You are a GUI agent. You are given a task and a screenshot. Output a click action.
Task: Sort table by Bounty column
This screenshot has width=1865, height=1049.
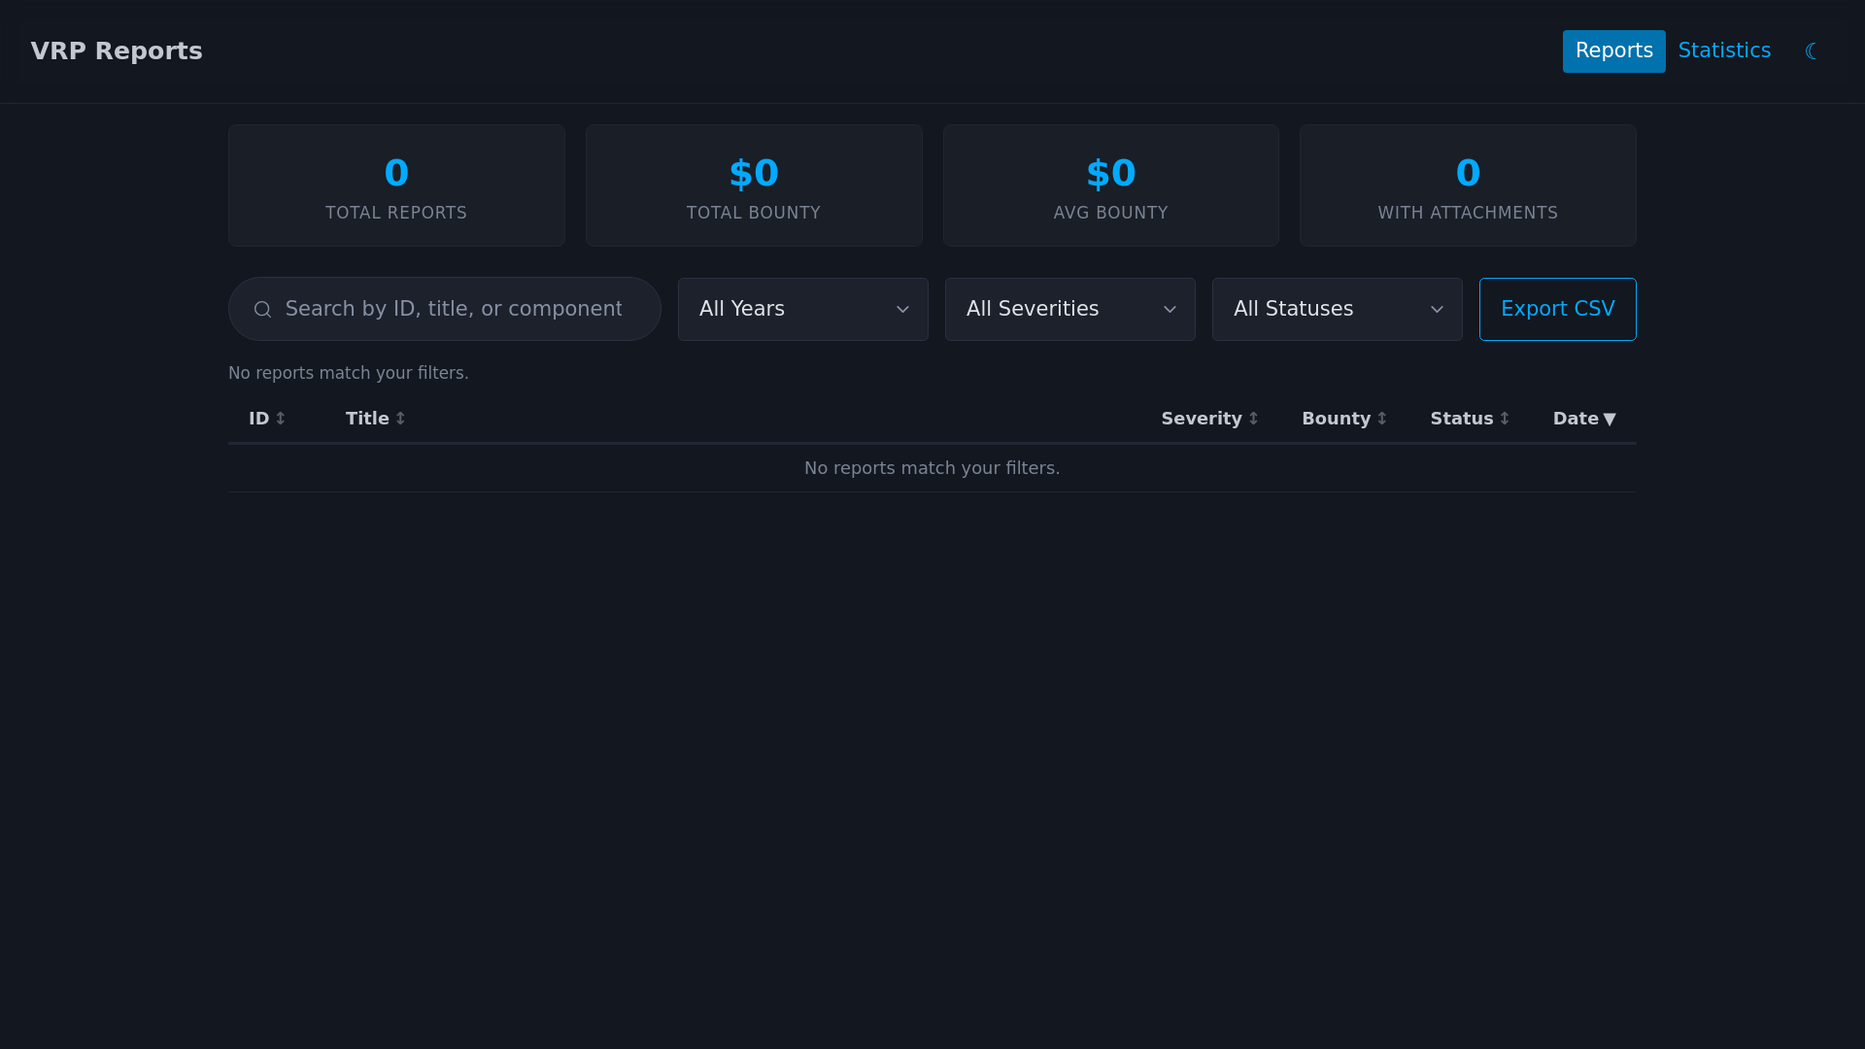(x=1345, y=419)
